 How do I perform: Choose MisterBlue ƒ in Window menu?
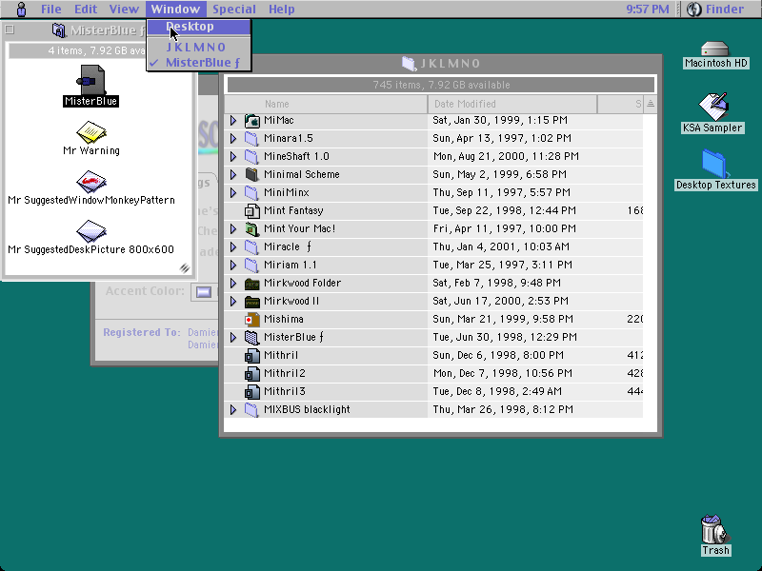tap(199, 63)
